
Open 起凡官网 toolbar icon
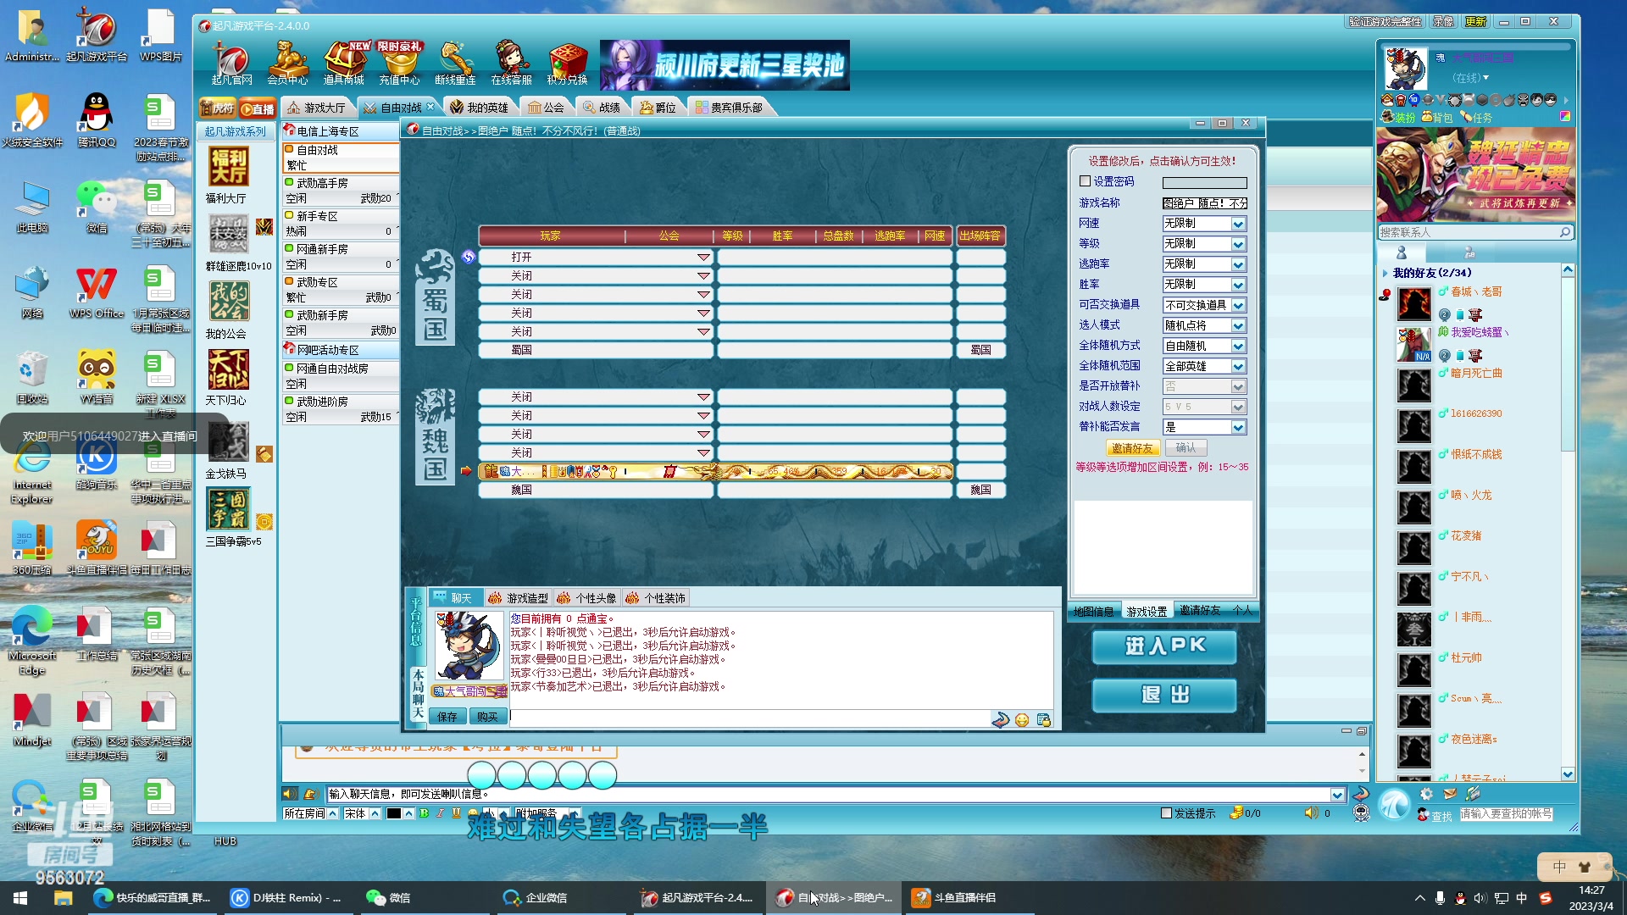[231, 64]
